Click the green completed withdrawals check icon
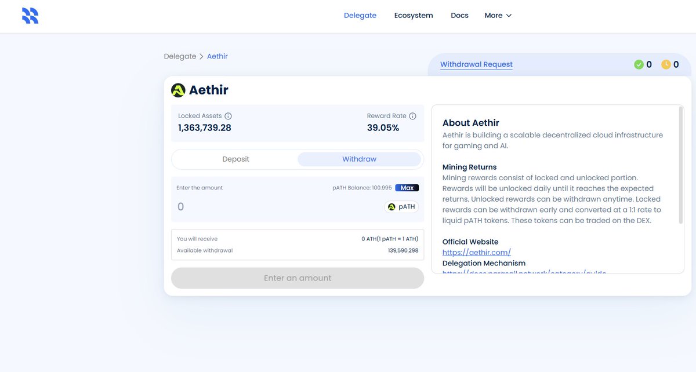 click(639, 65)
